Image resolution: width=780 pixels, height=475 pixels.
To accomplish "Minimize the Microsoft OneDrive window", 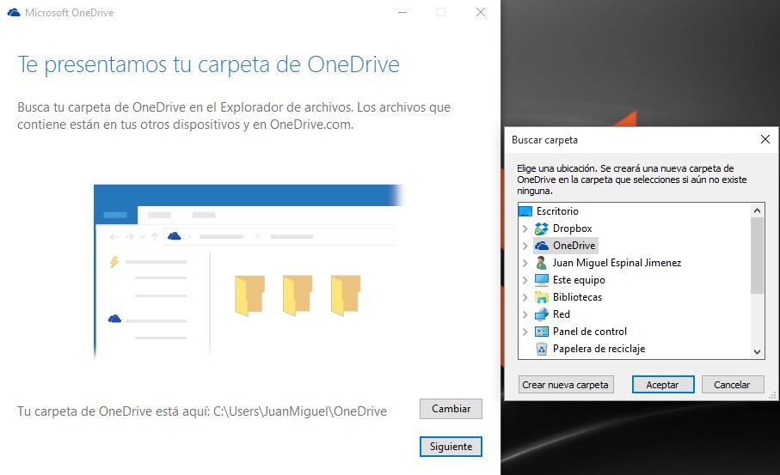I will coord(402,12).
